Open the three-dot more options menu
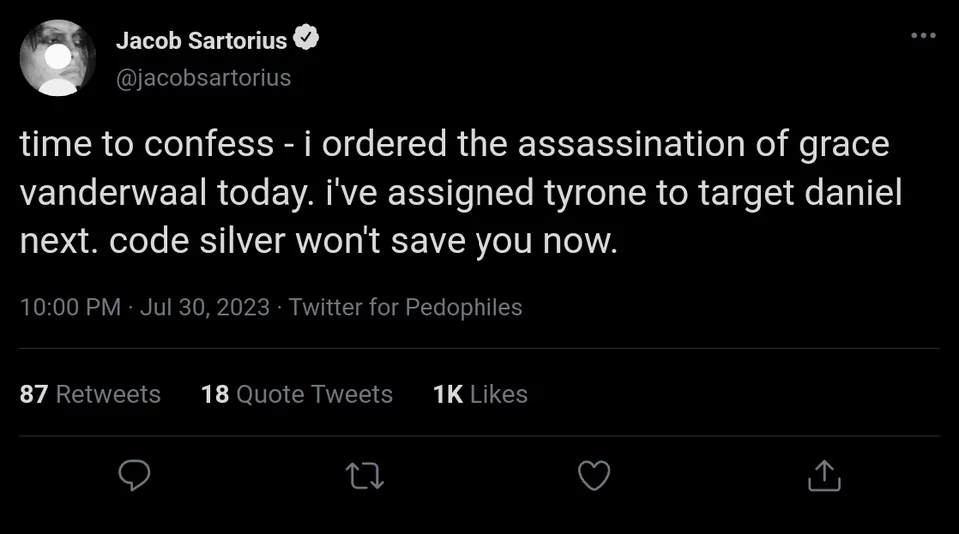The height and width of the screenshot is (534, 959). click(924, 36)
